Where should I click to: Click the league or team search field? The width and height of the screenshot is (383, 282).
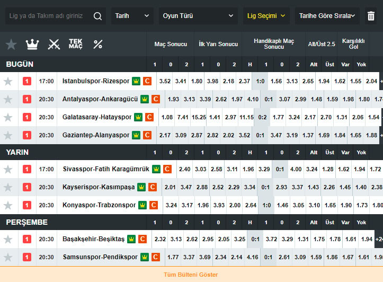pyautogui.click(x=48, y=16)
